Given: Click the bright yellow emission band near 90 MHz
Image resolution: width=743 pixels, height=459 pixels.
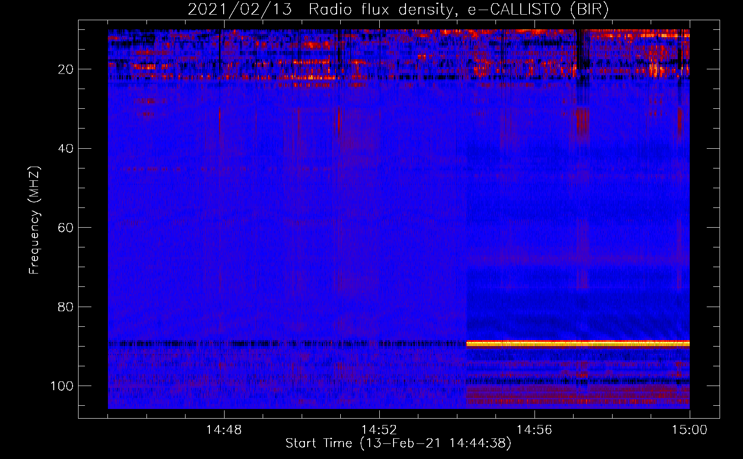Looking at the screenshot, I should [578, 344].
